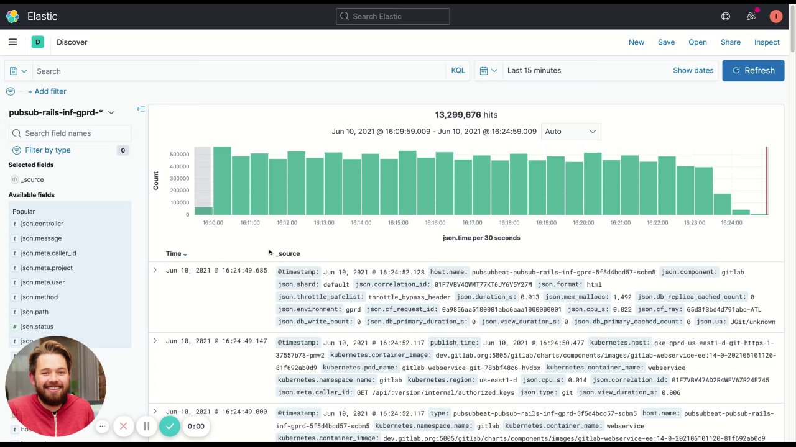Open the user account avatar menu

point(775,17)
